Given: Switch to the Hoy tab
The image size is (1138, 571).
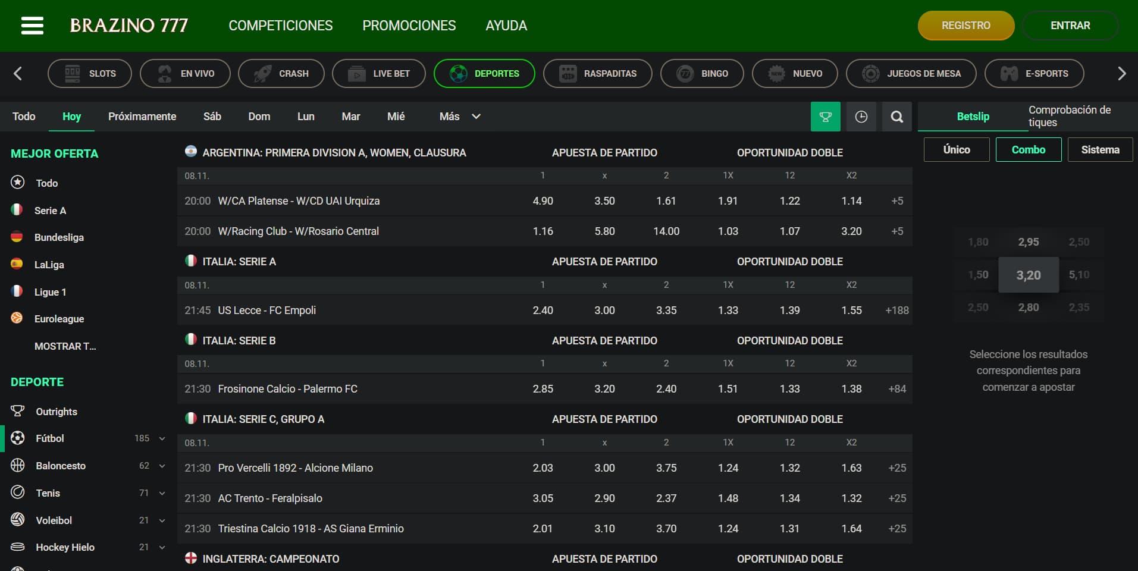Looking at the screenshot, I should click(x=71, y=117).
